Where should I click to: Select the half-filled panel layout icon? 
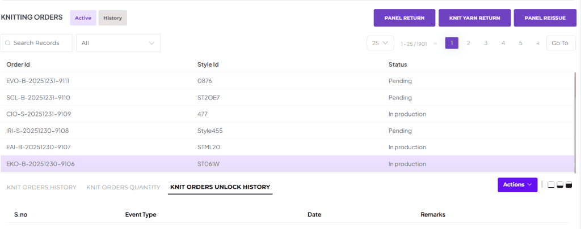[x=560, y=184]
